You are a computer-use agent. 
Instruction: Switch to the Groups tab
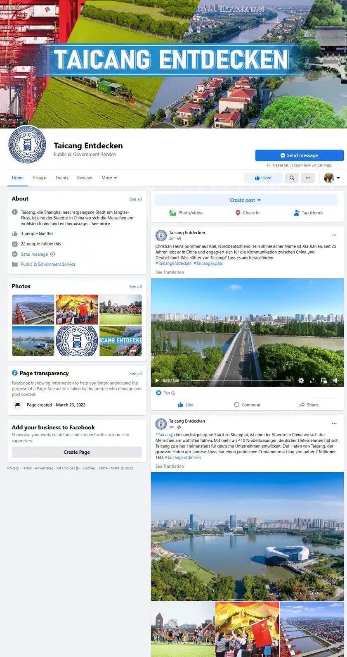tap(40, 178)
